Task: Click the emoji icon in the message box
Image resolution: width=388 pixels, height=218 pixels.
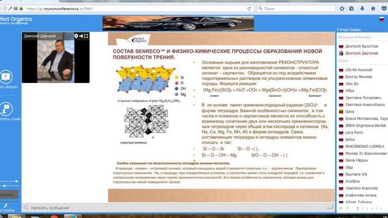Action: [26, 207]
